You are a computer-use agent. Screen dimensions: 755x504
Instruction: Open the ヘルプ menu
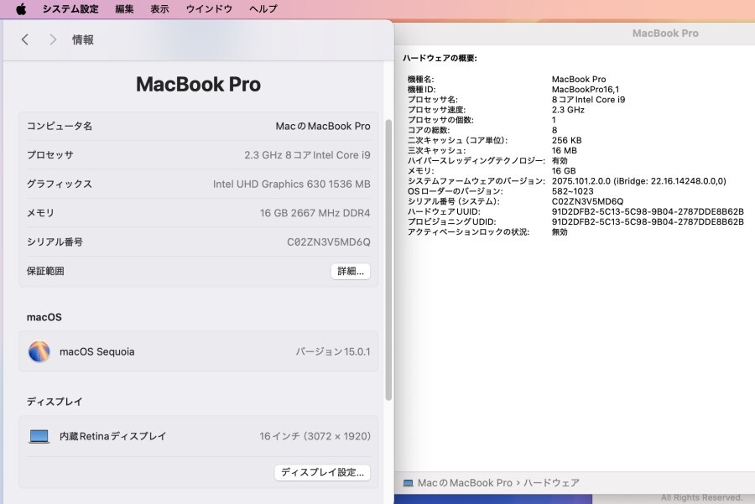pos(263,8)
